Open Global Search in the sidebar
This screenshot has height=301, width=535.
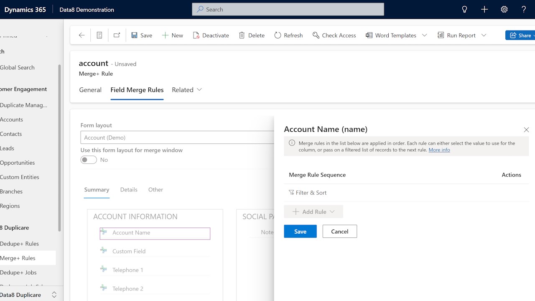[x=18, y=67]
